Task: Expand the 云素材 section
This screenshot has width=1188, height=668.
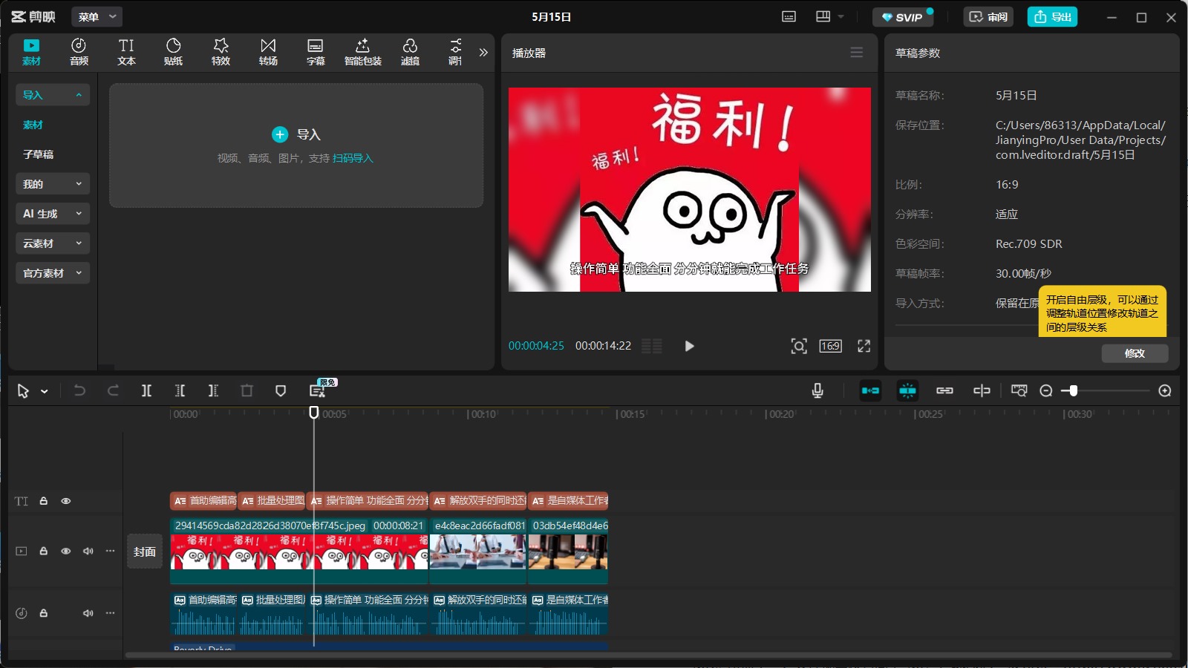Action: click(x=53, y=243)
